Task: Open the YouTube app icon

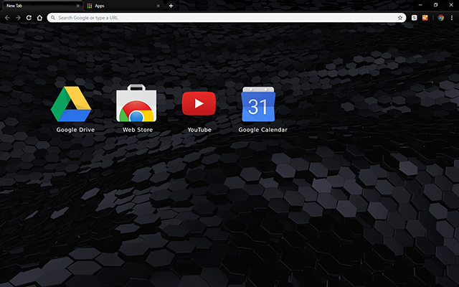Action: (x=199, y=104)
